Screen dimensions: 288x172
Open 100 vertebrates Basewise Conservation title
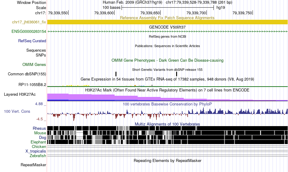167,104
